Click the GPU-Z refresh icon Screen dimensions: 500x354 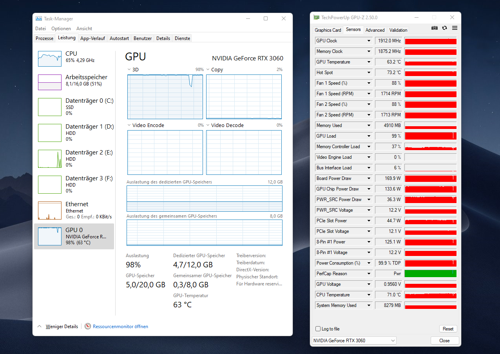pos(444,28)
